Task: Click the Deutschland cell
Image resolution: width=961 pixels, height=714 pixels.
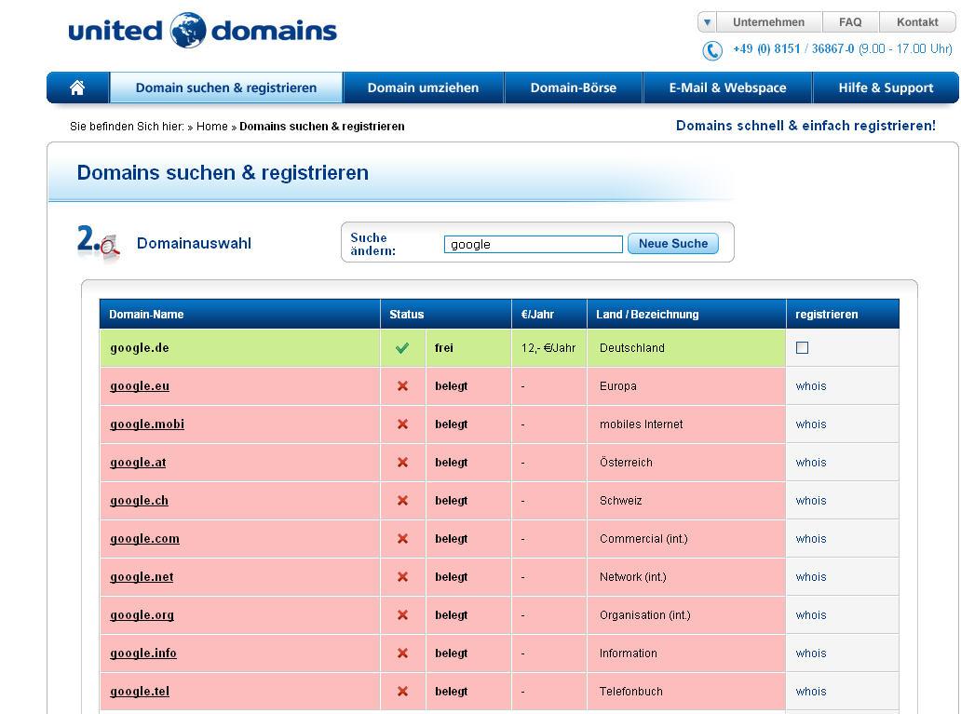Action: click(x=686, y=348)
